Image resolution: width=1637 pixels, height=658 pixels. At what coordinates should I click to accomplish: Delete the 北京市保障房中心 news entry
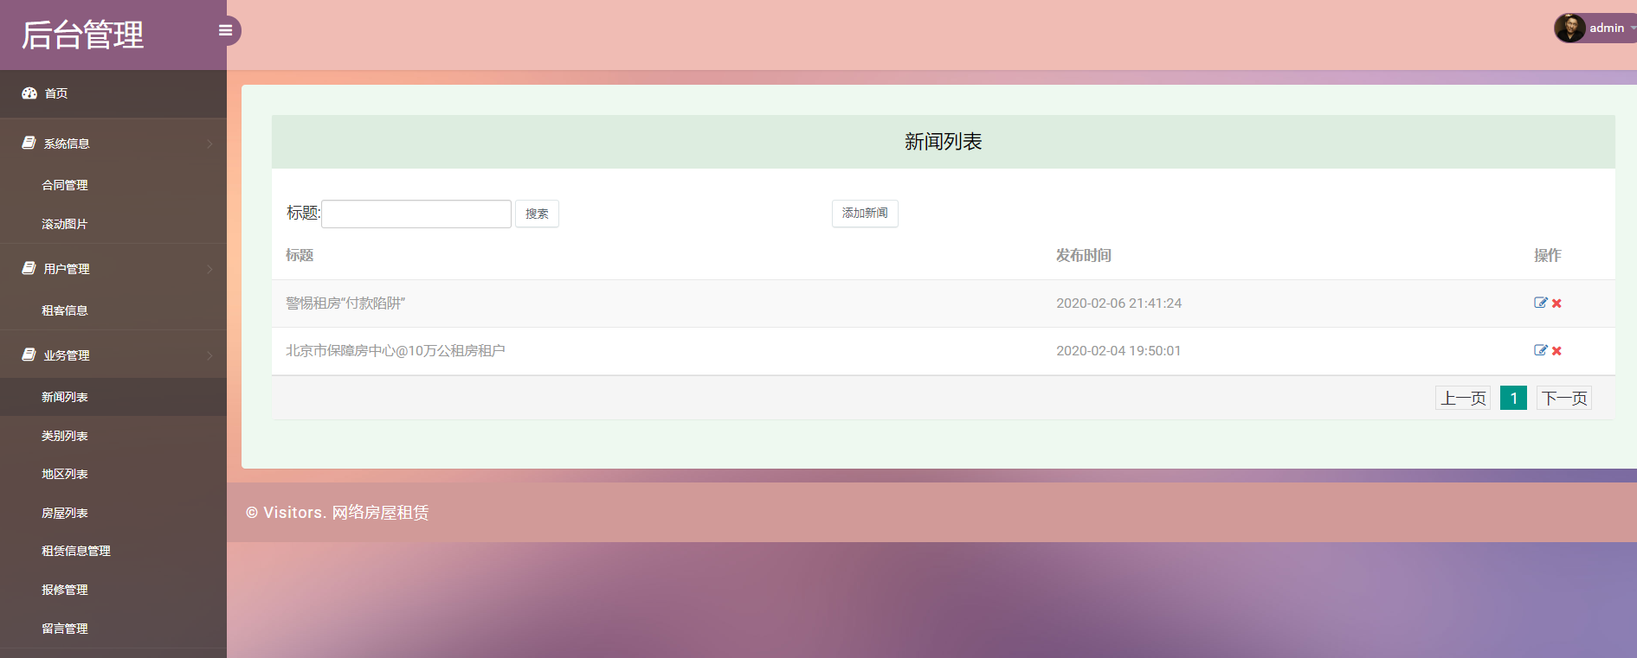(x=1556, y=351)
